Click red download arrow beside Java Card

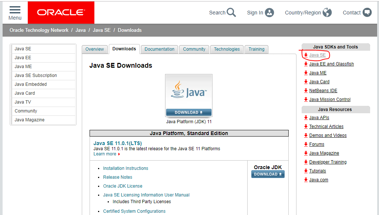(x=306, y=82)
